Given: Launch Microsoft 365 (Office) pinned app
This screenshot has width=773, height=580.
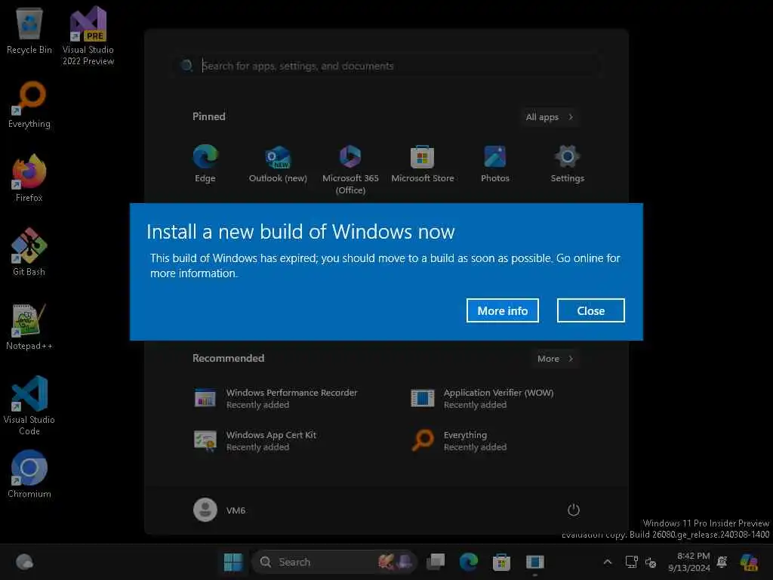Looking at the screenshot, I should point(350,170).
